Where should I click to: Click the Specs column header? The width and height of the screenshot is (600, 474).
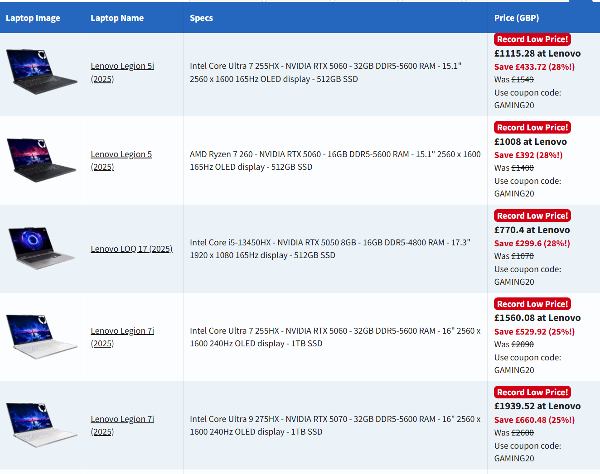tap(201, 18)
